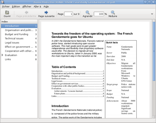Maximize the PDF viewer window

(149, 2)
